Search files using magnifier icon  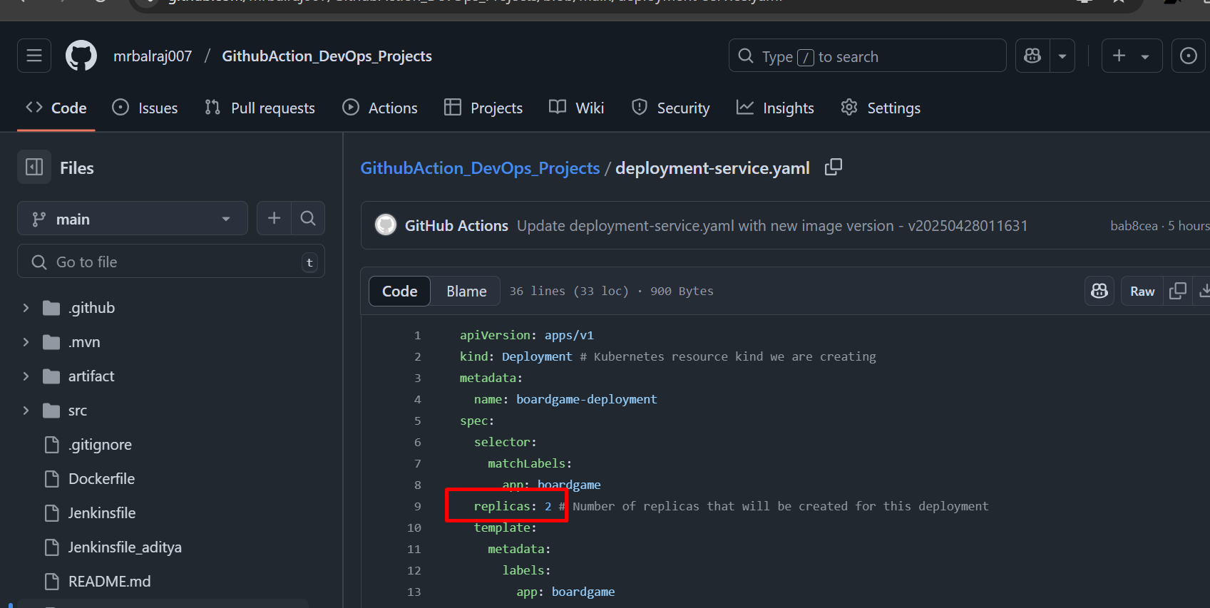308,218
